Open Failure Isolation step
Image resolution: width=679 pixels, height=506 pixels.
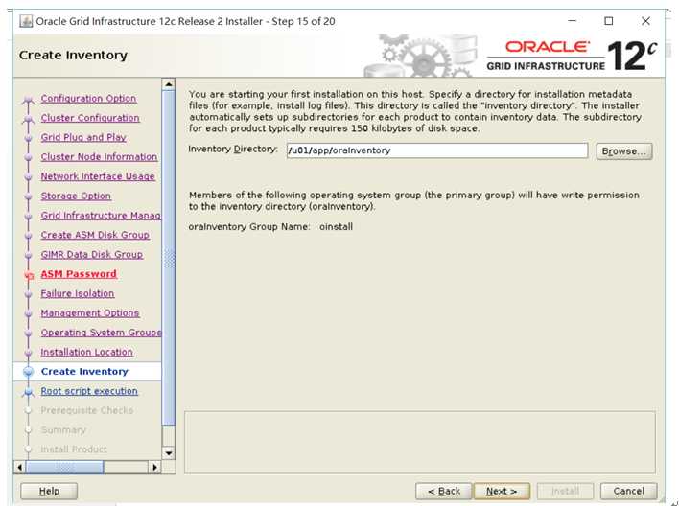click(78, 293)
